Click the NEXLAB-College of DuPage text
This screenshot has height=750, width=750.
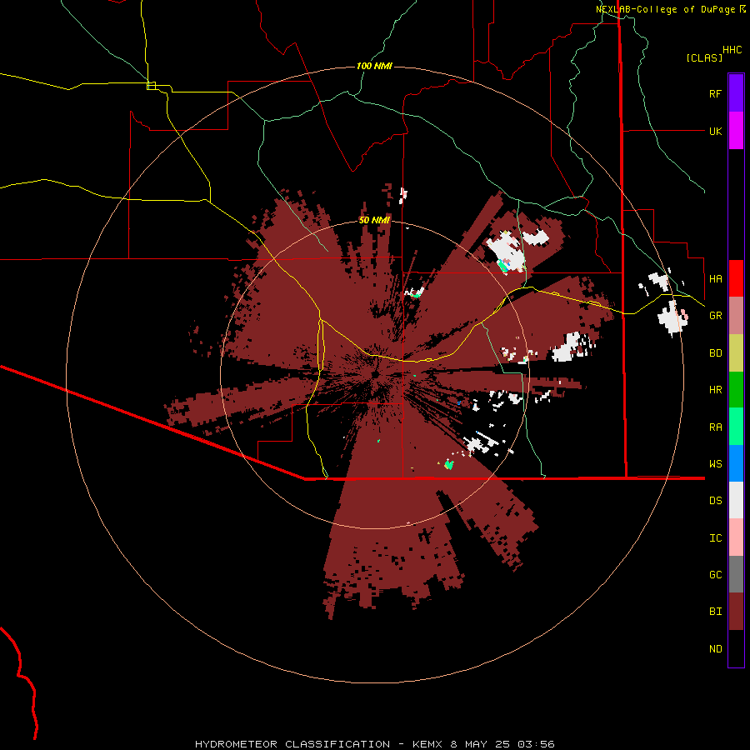click(665, 9)
